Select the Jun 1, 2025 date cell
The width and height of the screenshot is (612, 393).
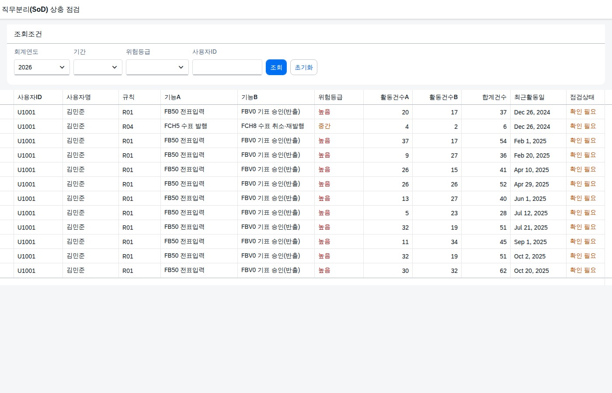[x=539, y=199]
